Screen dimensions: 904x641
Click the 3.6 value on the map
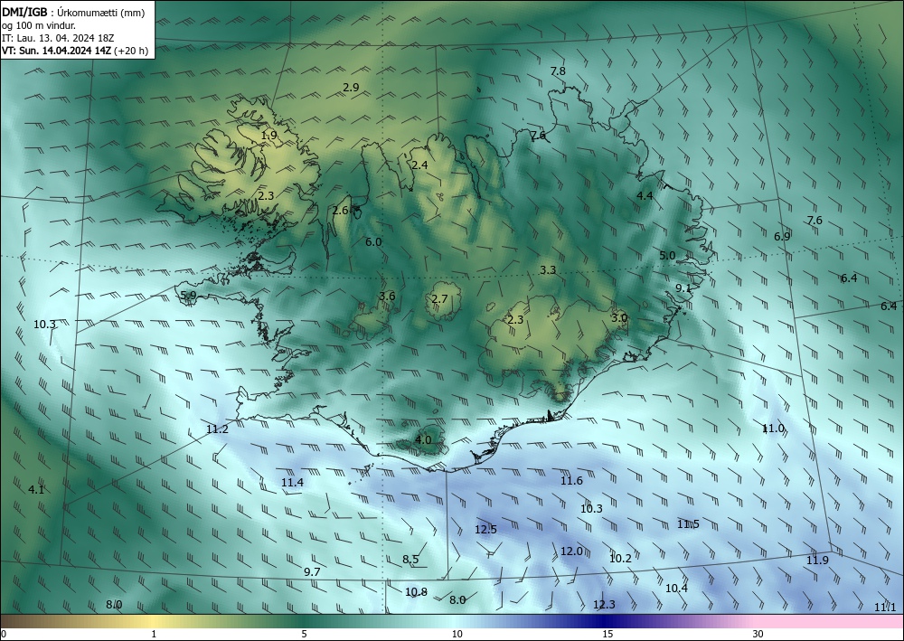coord(388,297)
